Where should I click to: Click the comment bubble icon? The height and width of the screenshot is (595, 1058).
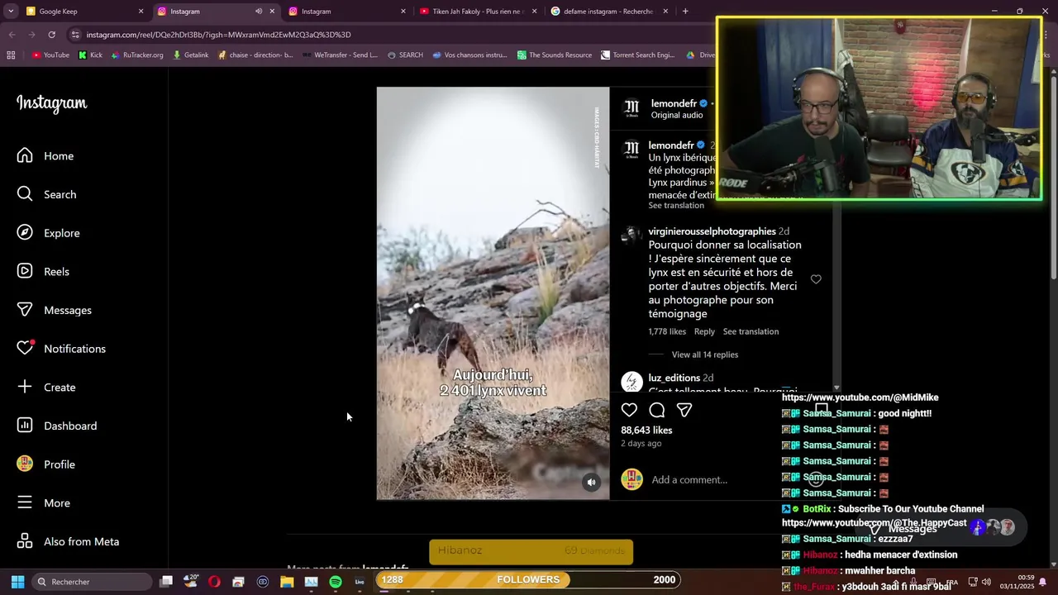(657, 410)
